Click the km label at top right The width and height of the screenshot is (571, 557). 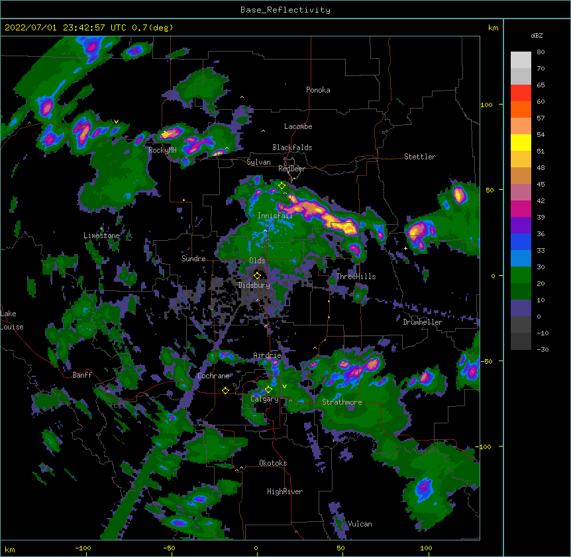click(x=493, y=28)
